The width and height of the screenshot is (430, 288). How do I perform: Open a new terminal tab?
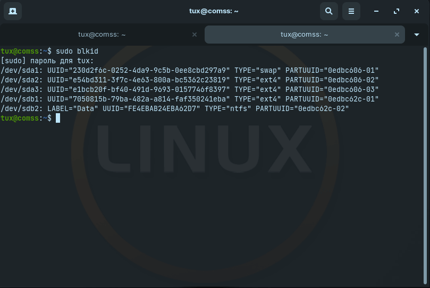pos(13,11)
